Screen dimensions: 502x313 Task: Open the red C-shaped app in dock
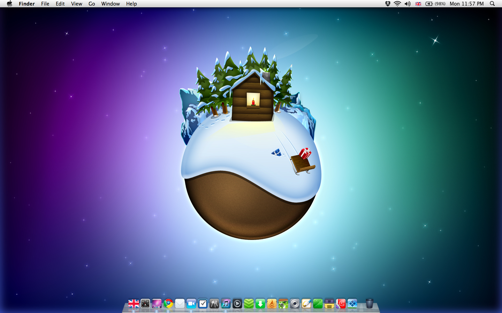click(x=341, y=304)
